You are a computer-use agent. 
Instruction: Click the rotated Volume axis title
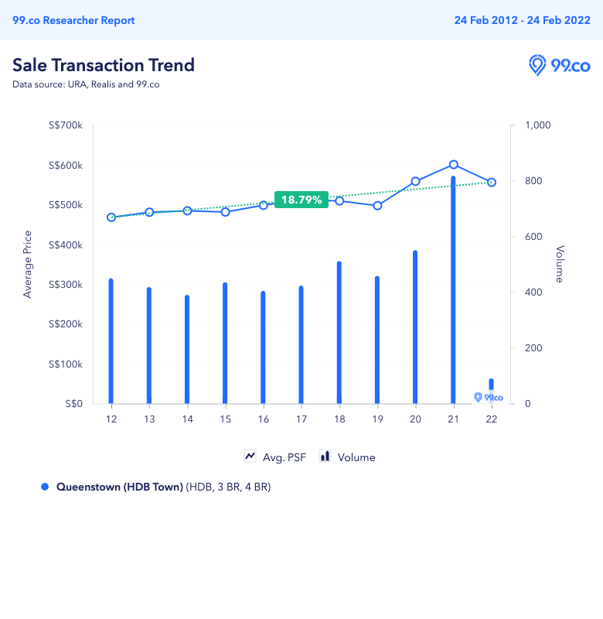pyautogui.click(x=560, y=264)
